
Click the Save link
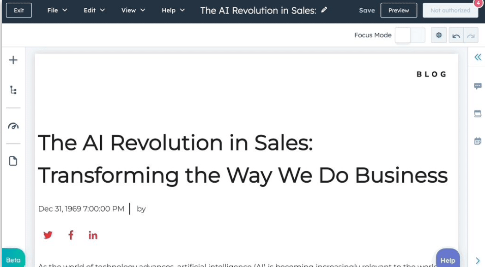[x=367, y=10]
